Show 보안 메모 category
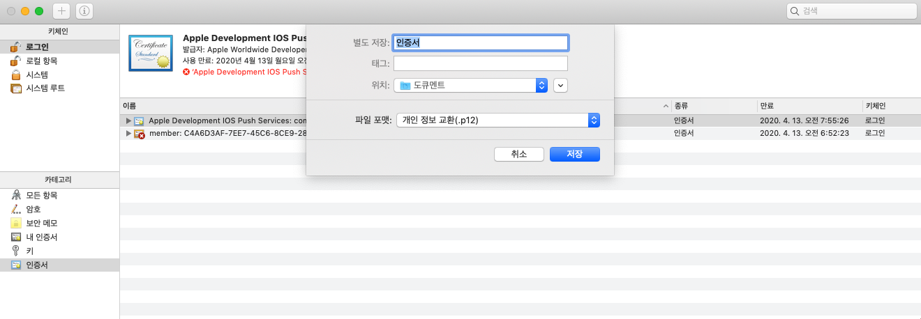The image size is (921, 319). pyautogui.click(x=60, y=223)
